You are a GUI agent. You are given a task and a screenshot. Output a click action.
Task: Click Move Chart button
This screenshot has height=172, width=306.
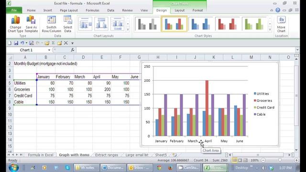(x=281, y=24)
